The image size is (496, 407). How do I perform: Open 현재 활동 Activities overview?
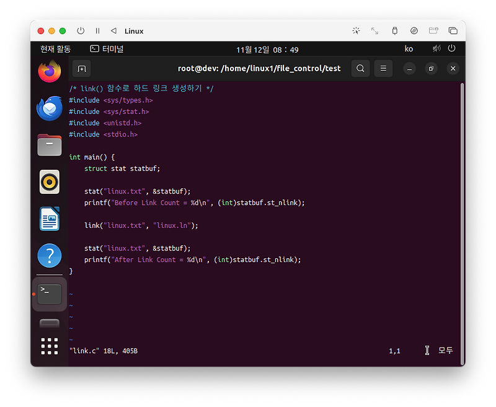pyautogui.click(x=55, y=48)
